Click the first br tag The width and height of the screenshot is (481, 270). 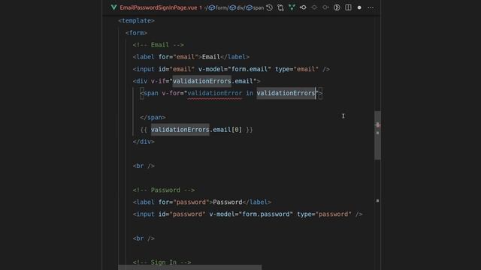(144, 166)
